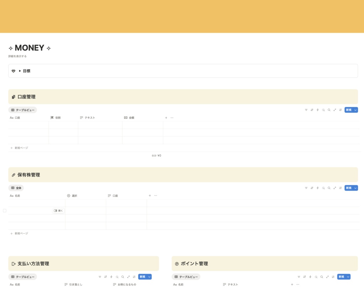Screen dimensions: 364x288
Task: Open 保有株管理 row in side peek (開く)
Action: (58, 210)
